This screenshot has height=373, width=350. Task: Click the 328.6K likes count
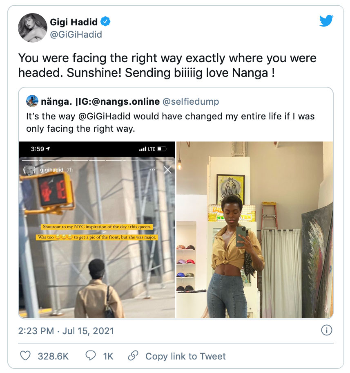click(x=53, y=356)
